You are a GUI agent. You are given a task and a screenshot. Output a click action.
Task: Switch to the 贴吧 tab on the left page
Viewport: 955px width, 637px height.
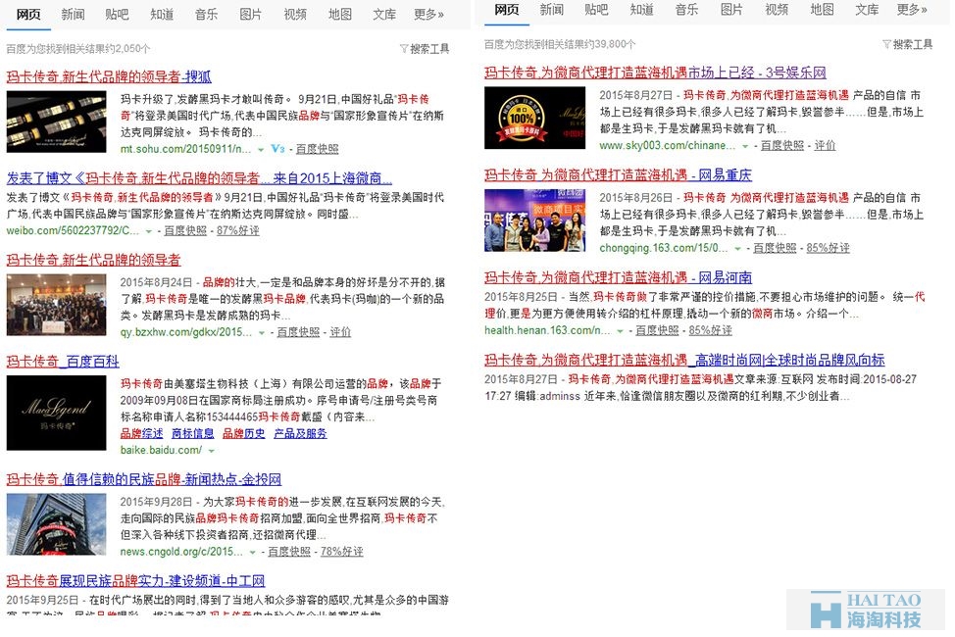pyautogui.click(x=117, y=14)
